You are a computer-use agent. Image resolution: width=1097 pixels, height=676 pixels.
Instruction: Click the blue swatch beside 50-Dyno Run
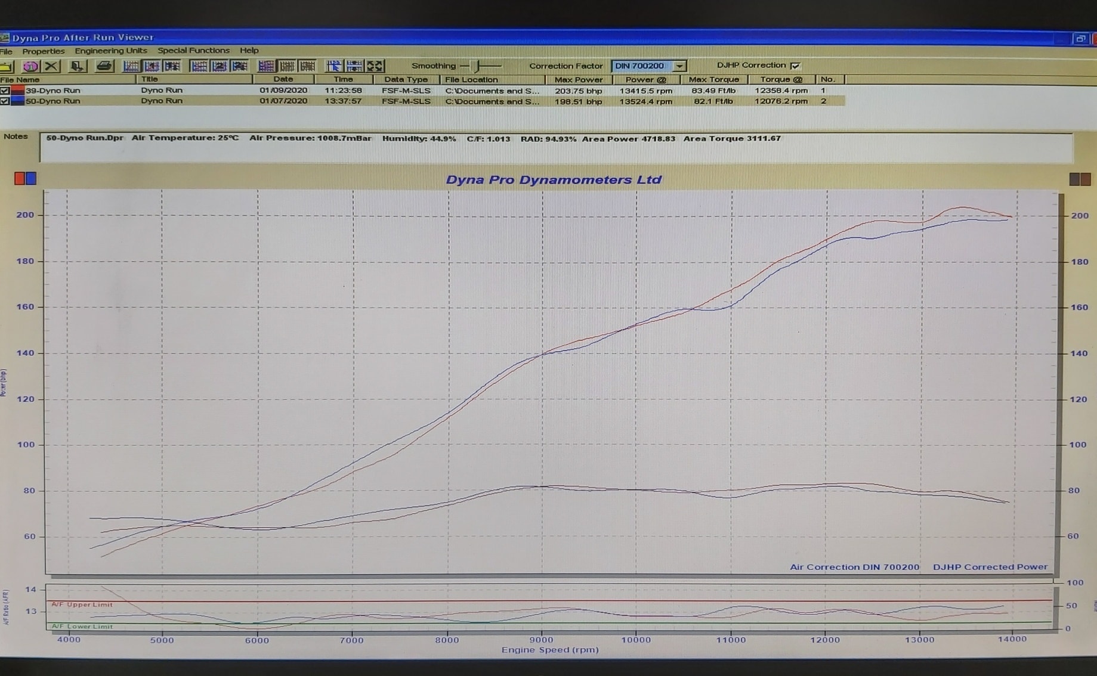[18, 101]
